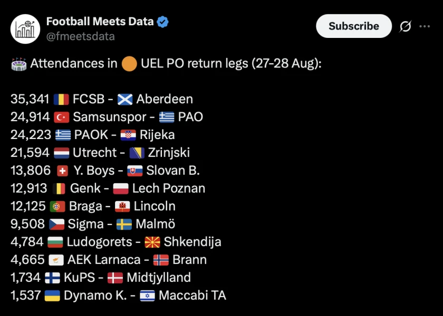The height and width of the screenshot is (316, 443).
Task: Click the blue verified badge
Action: point(163,22)
